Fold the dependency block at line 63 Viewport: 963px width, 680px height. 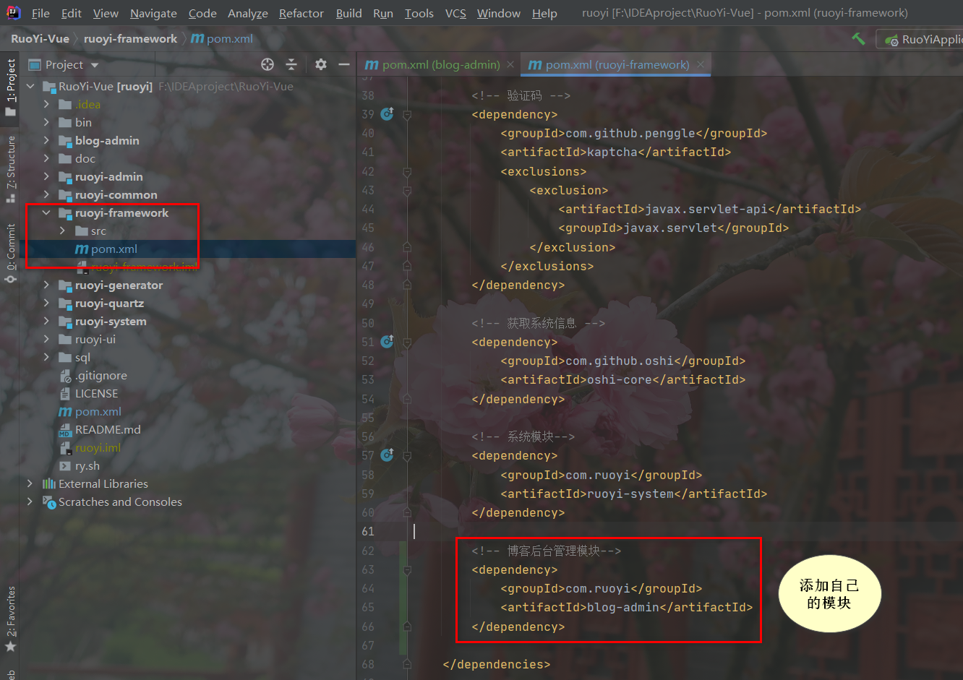coord(407,569)
